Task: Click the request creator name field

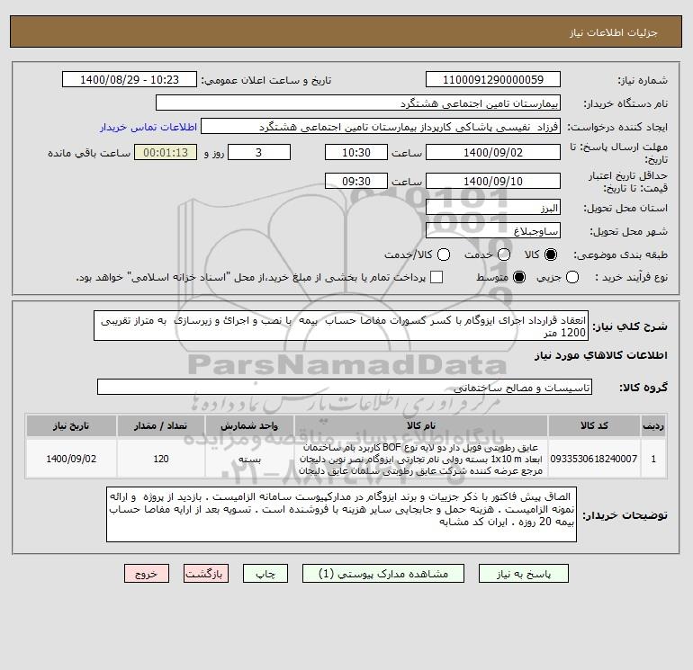Action: pos(381,126)
